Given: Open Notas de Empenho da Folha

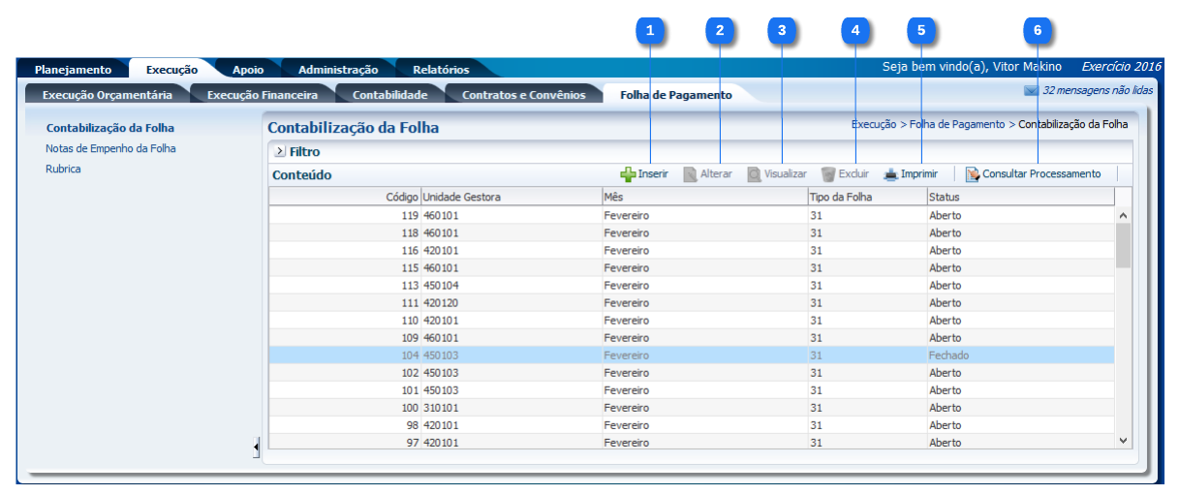Looking at the screenshot, I should click(110, 148).
